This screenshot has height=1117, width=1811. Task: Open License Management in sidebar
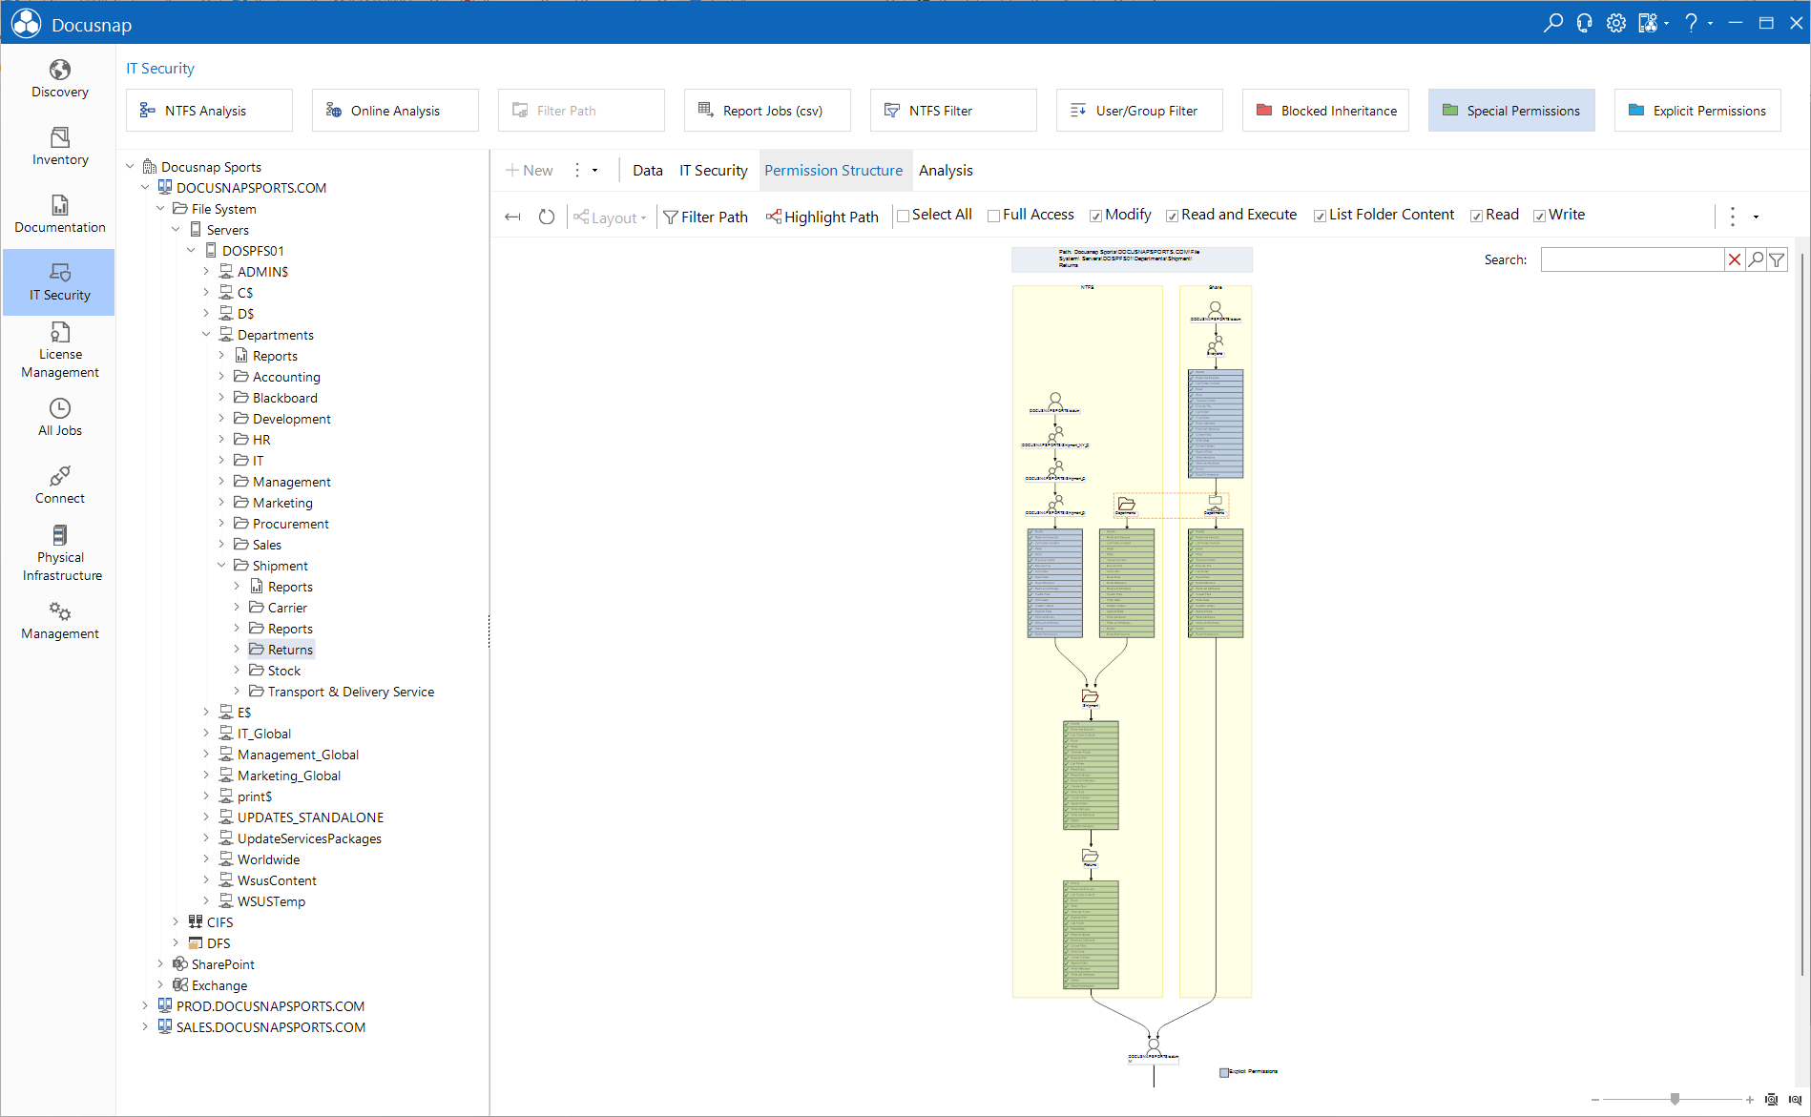click(x=59, y=350)
